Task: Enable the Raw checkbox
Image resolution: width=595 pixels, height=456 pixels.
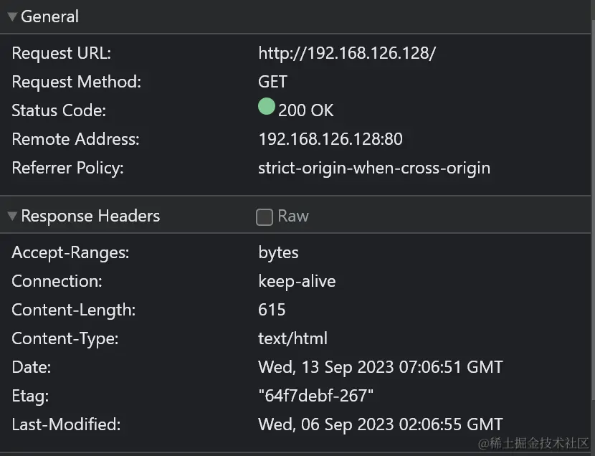Action: click(x=265, y=217)
